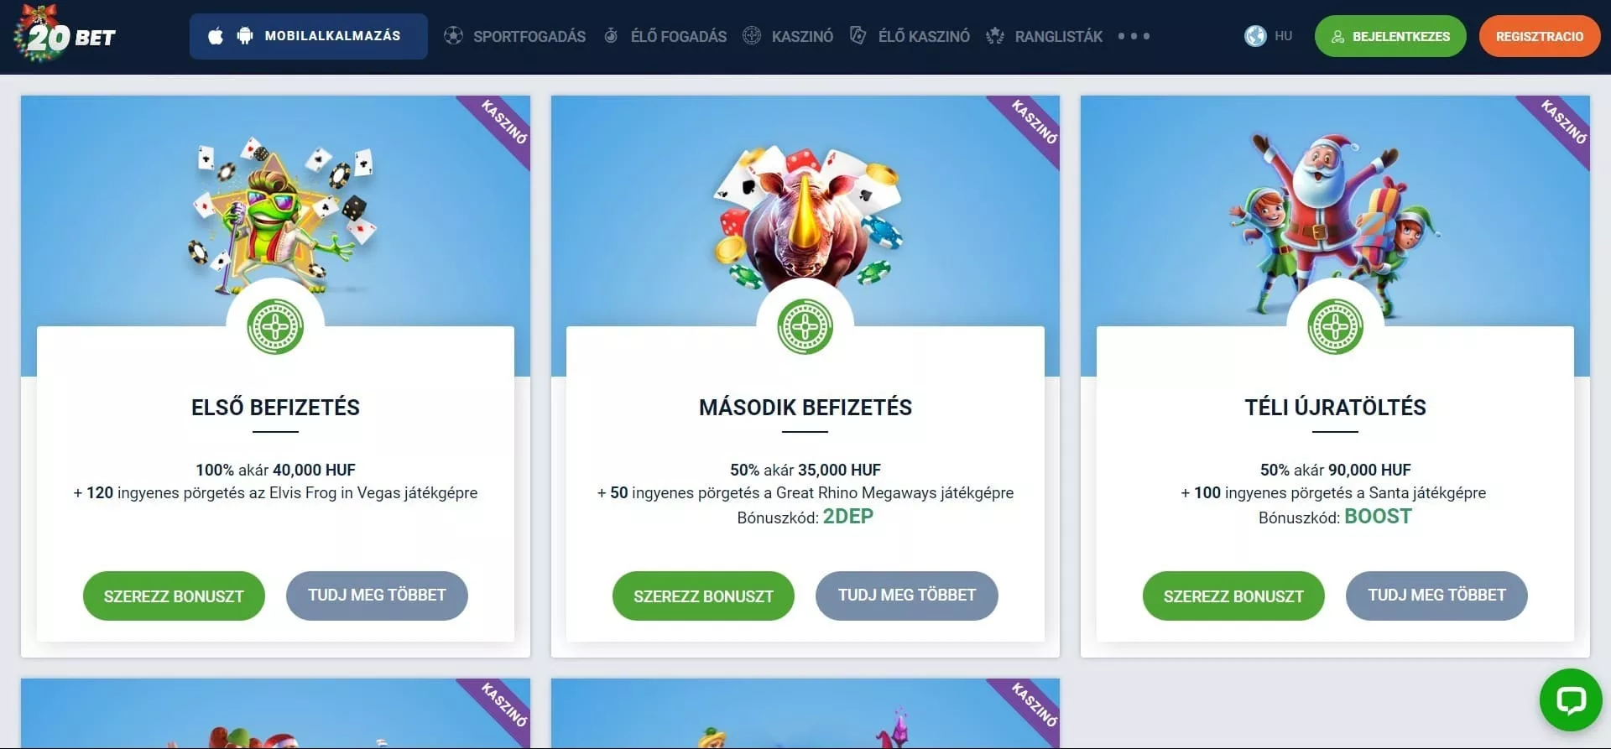Click the Bejelentkezés login button

tap(1390, 36)
